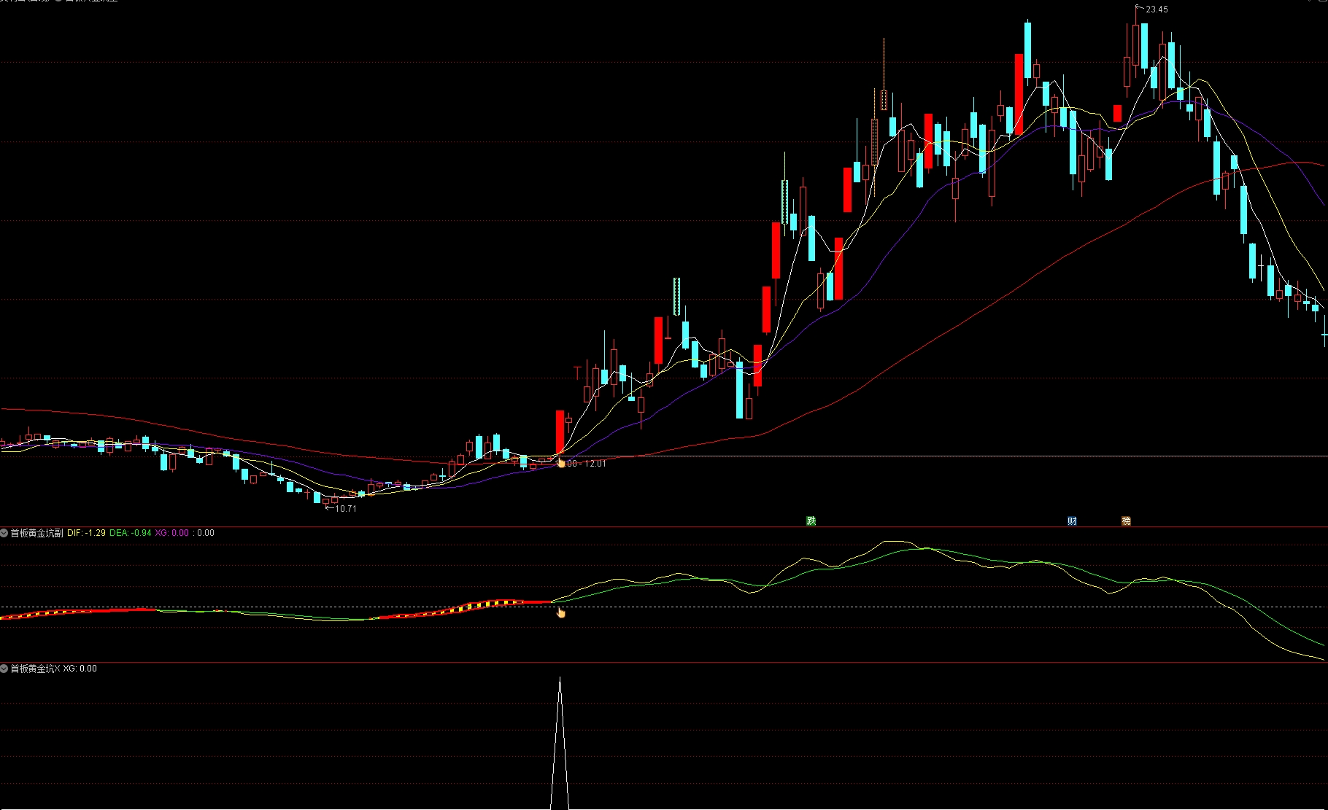
Task: Click the 首板黄金坑副 indicator name label
Action: pos(36,533)
